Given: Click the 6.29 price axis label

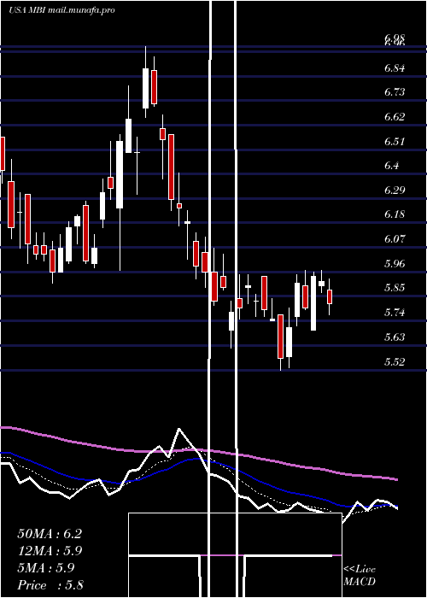Looking at the screenshot, I should click(395, 190).
